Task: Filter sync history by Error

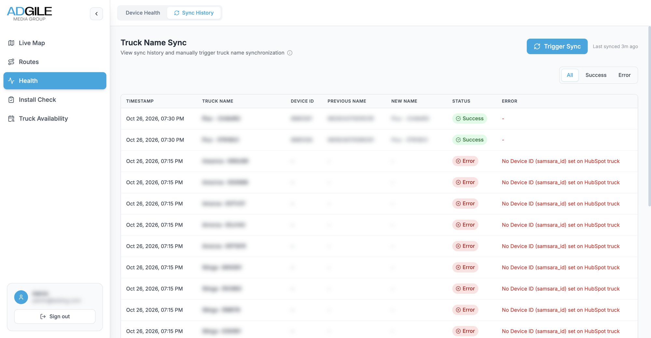Action: click(624, 75)
